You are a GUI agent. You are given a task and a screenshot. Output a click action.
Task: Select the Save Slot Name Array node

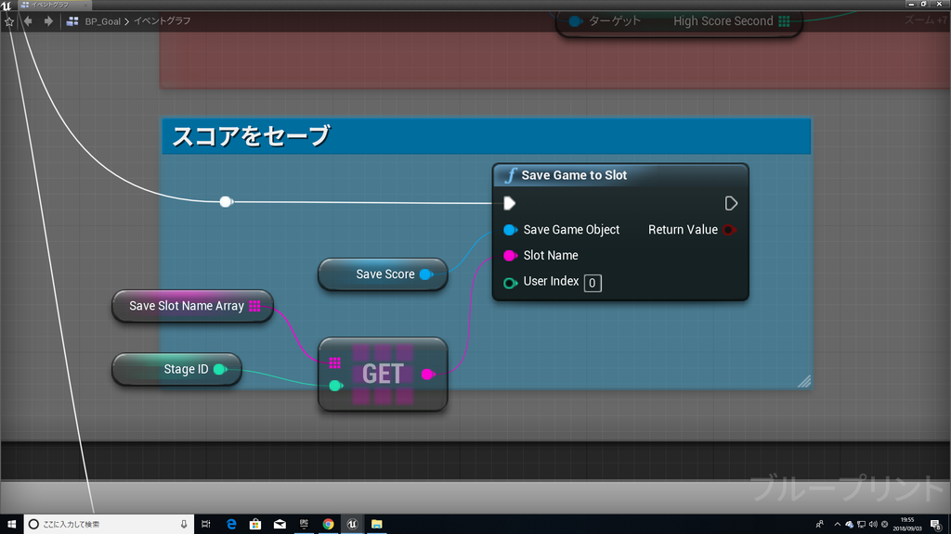(x=192, y=306)
